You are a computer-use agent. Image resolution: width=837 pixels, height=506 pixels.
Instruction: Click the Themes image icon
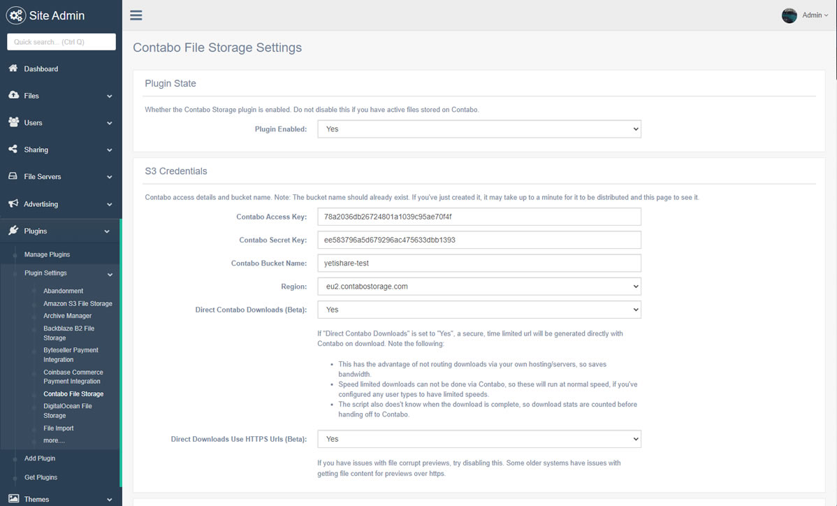coord(13,498)
